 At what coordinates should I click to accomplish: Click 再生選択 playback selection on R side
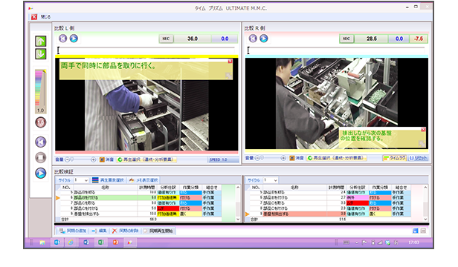coord(336,158)
